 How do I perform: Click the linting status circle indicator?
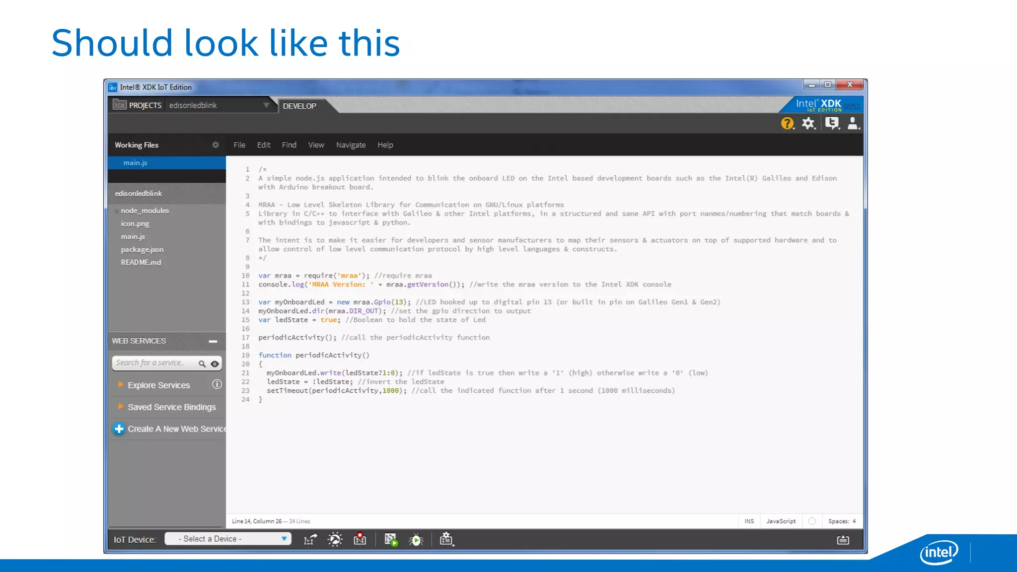pyautogui.click(x=812, y=521)
